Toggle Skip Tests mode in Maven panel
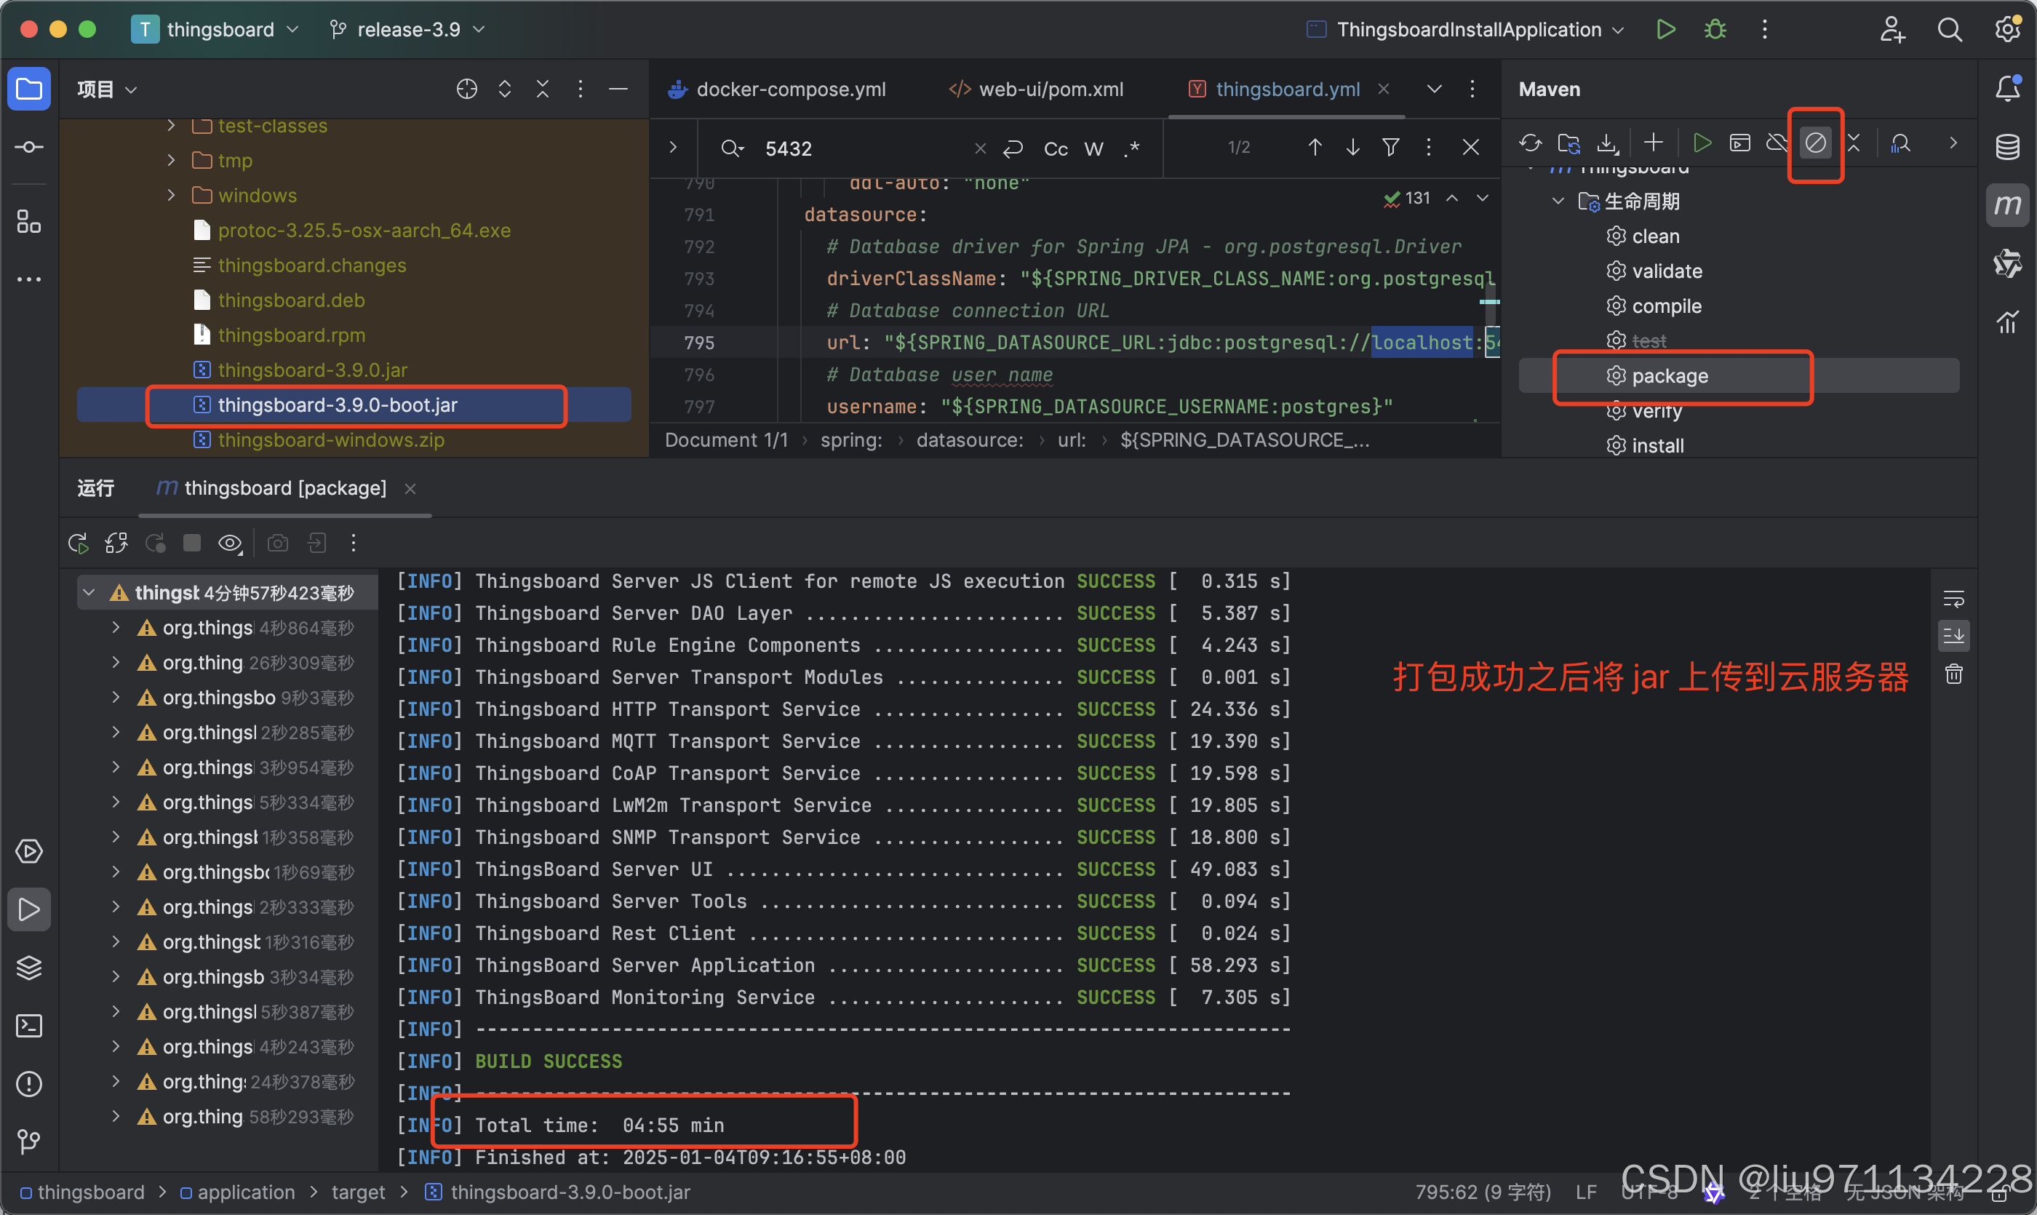The image size is (2037, 1215). click(1815, 143)
